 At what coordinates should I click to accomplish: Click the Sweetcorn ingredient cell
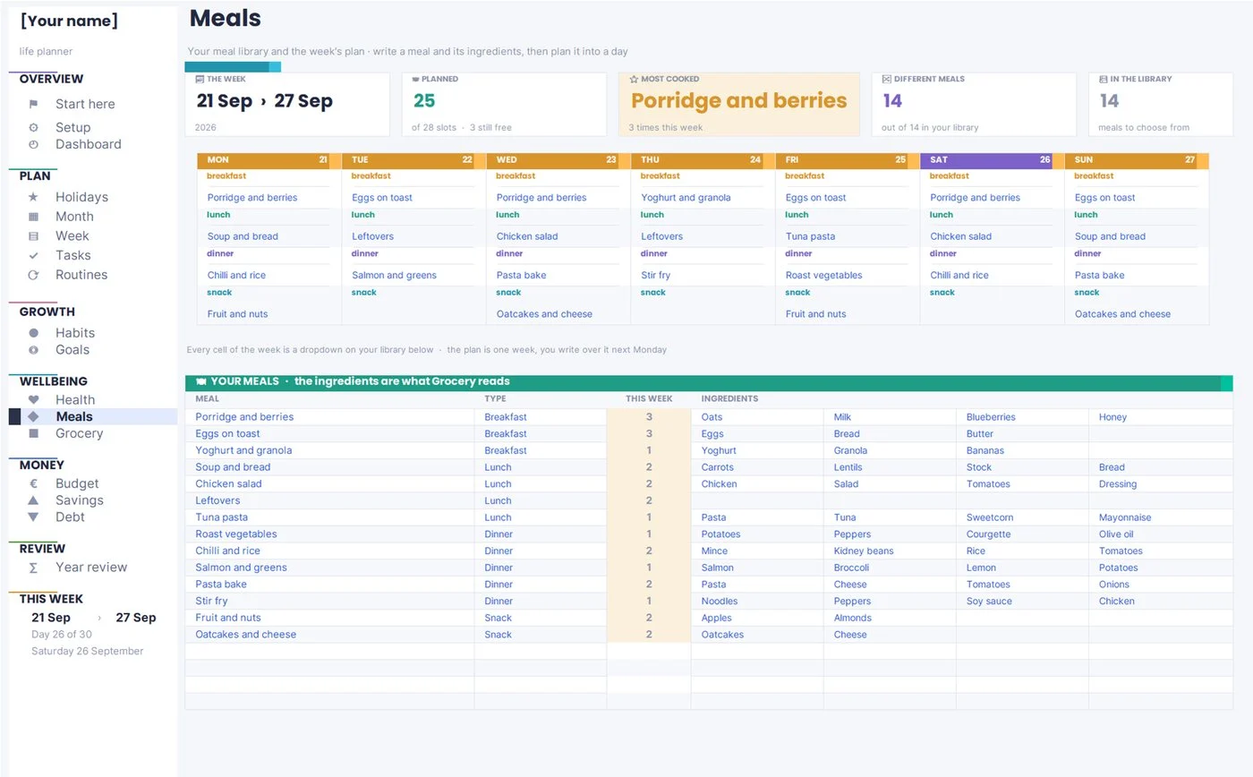[1022, 517]
